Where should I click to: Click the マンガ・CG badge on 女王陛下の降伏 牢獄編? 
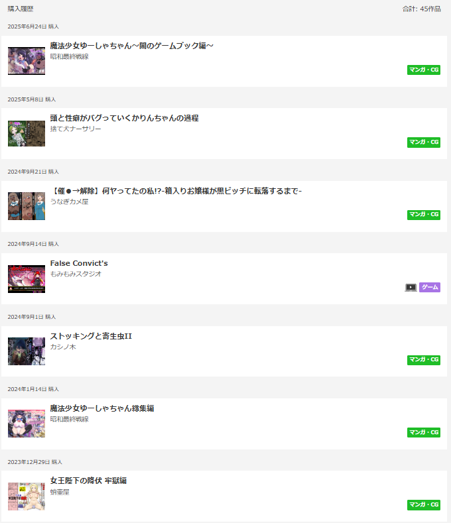(424, 504)
